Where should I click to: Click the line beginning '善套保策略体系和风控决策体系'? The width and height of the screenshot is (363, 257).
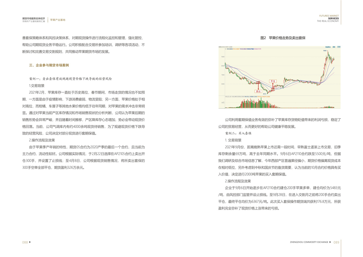[84, 38]
